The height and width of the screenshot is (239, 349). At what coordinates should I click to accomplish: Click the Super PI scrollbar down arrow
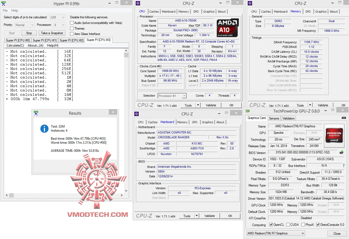[126, 191]
